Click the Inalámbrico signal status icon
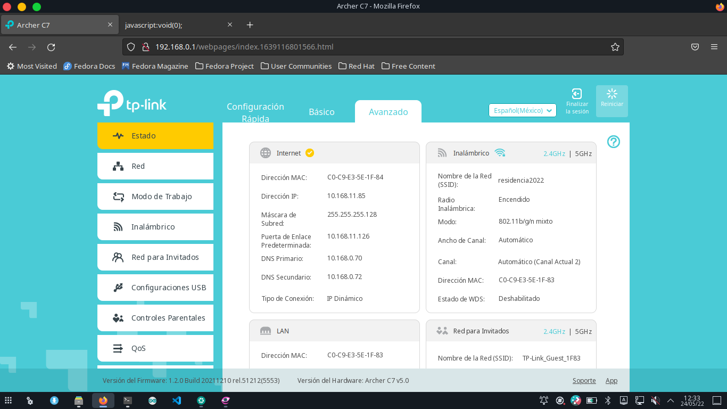The image size is (727, 409). [x=500, y=153]
